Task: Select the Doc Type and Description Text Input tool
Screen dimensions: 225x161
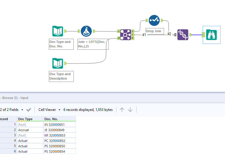Action: coord(58,63)
